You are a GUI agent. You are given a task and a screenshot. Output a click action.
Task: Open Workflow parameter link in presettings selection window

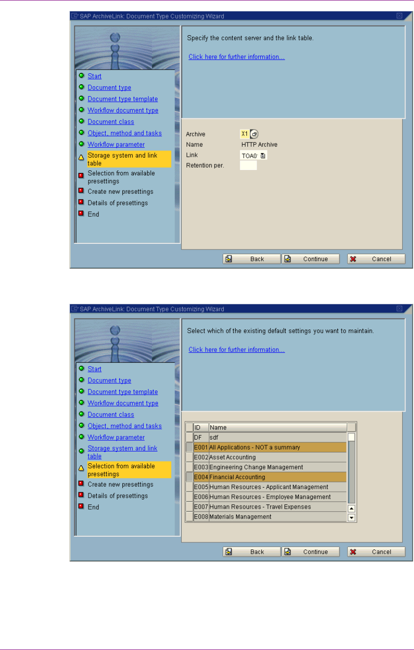[116, 437]
